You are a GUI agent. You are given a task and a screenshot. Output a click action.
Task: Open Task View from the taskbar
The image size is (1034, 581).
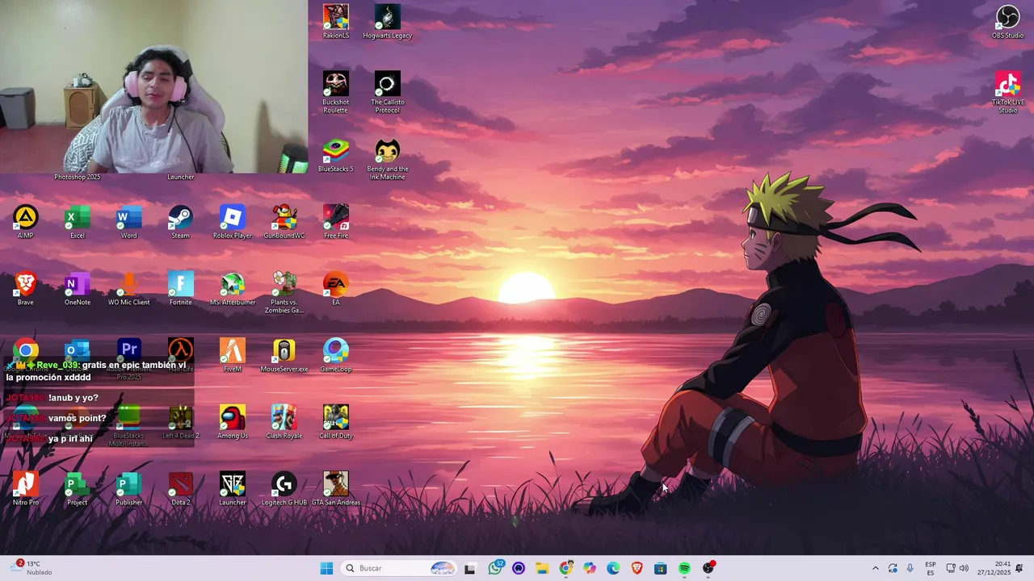(x=469, y=568)
